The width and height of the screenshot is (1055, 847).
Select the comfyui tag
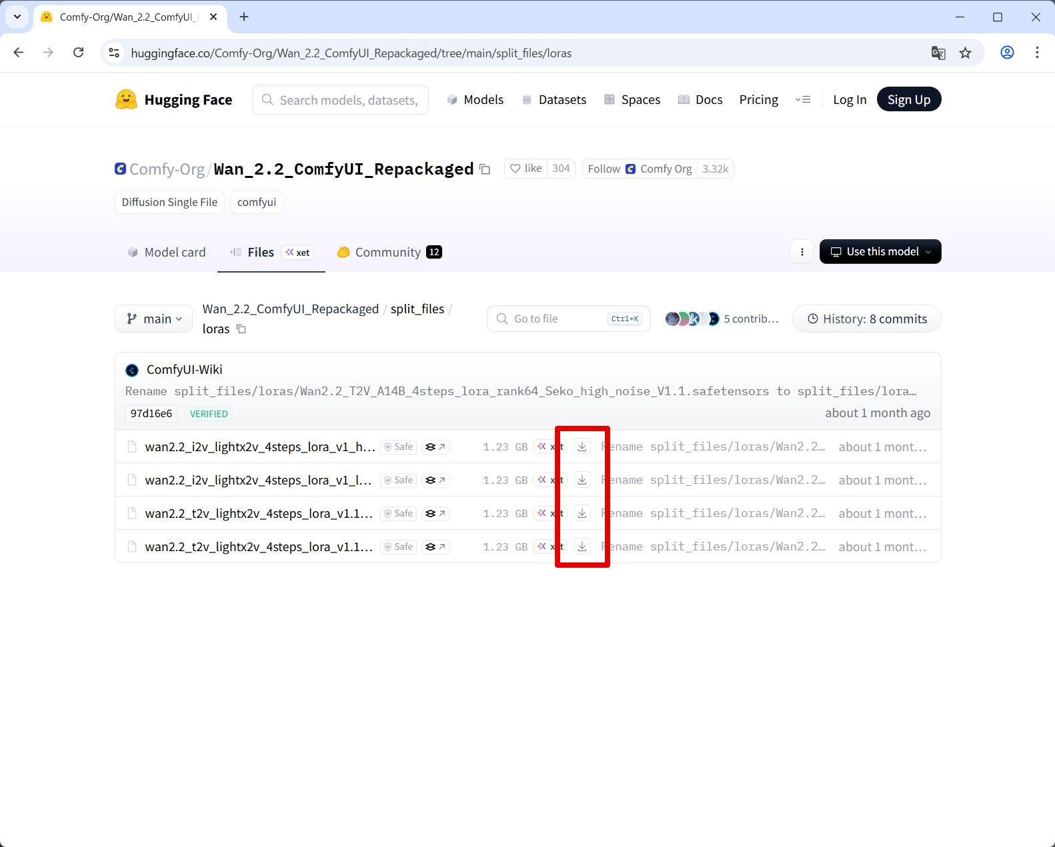coord(257,202)
